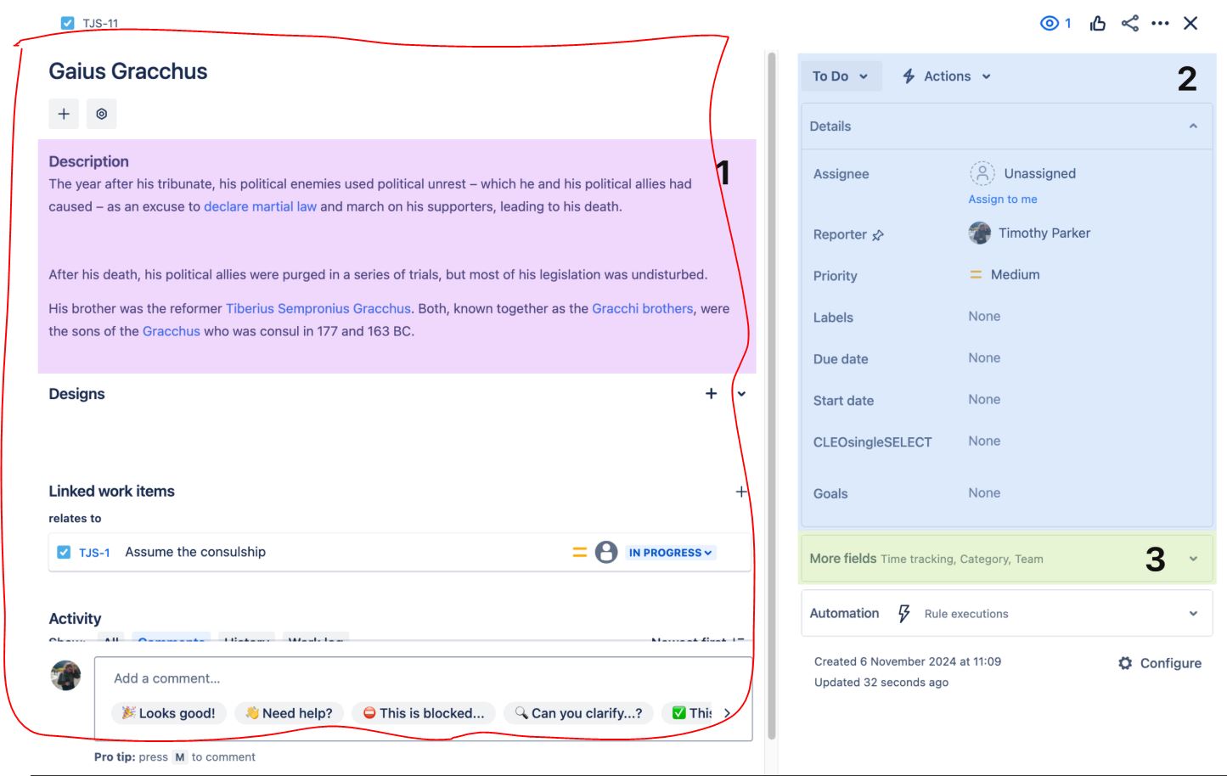The height and width of the screenshot is (776, 1227).
Task: Open the Actions dropdown
Action: (x=947, y=76)
